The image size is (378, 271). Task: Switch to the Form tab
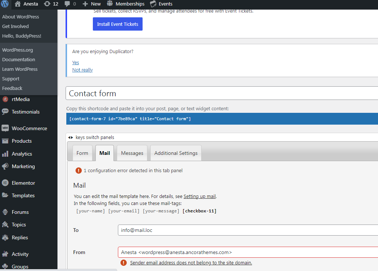[x=82, y=153]
